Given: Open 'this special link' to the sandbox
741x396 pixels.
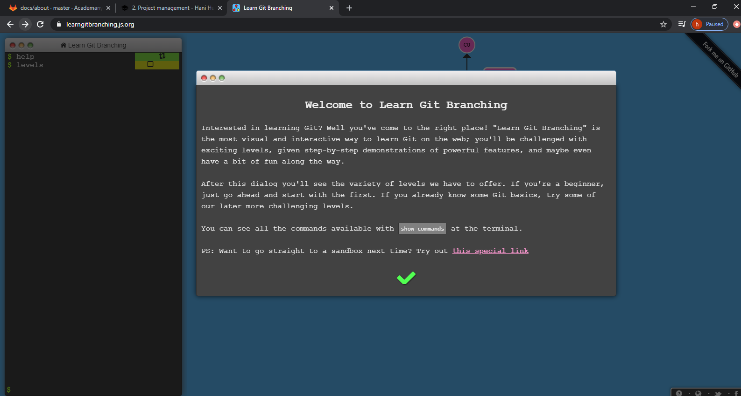Looking at the screenshot, I should 490,251.
